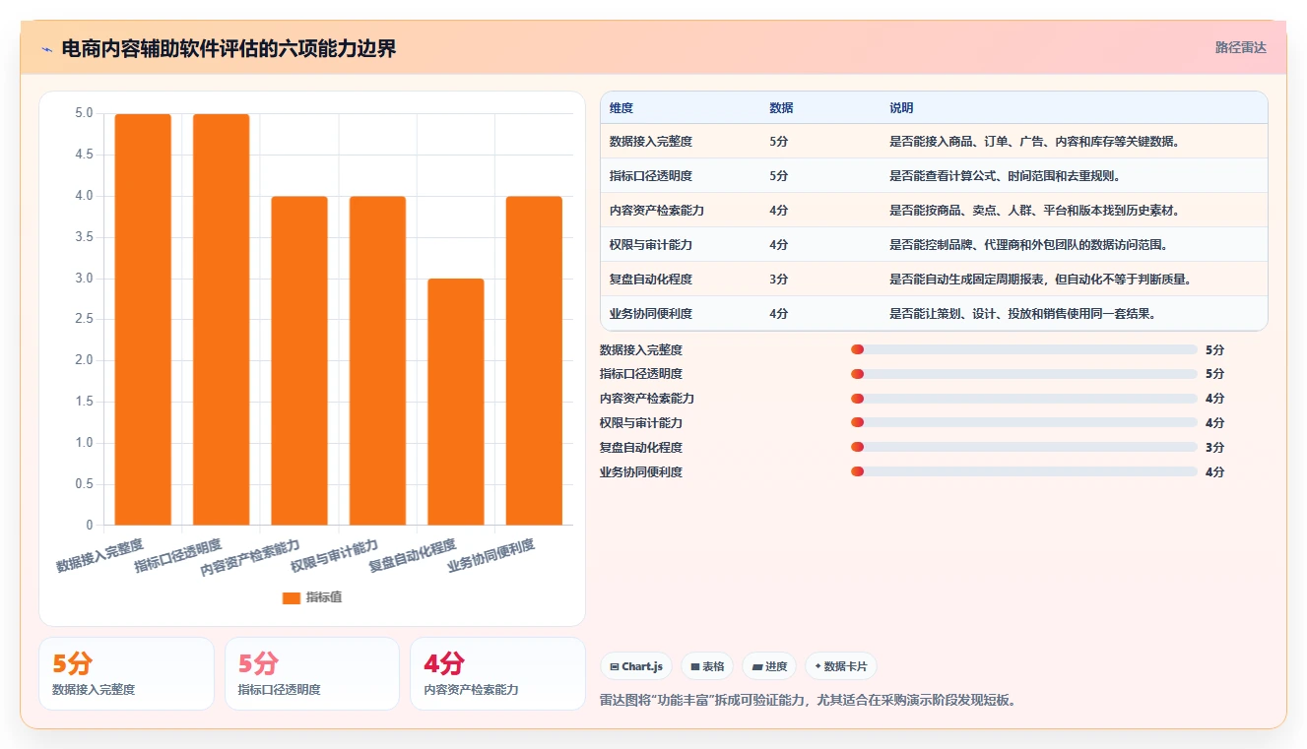Click the 内容资产检索能力 progress bar
Image resolution: width=1307 pixels, height=749 pixels.
point(1024,399)
